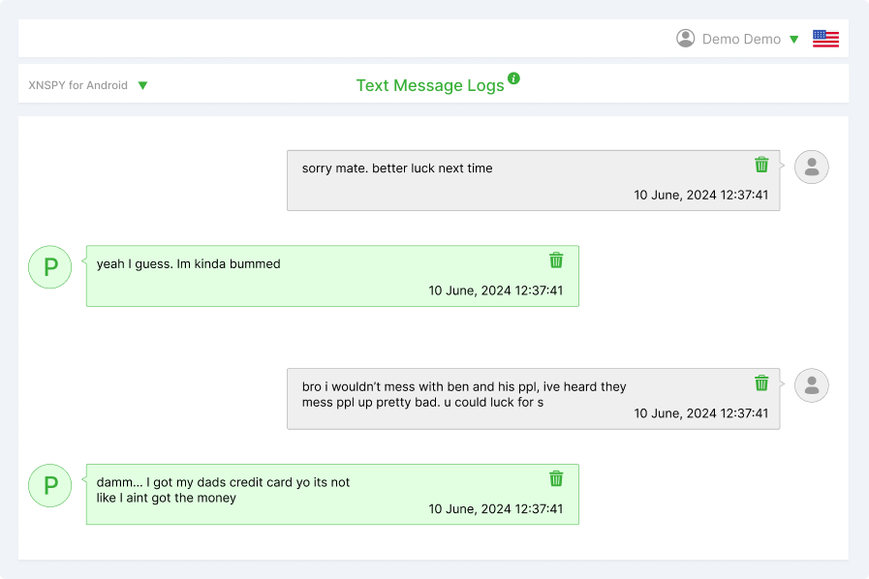Click the US flag language icon
The image size is (869, 579).
pos(825,39)
